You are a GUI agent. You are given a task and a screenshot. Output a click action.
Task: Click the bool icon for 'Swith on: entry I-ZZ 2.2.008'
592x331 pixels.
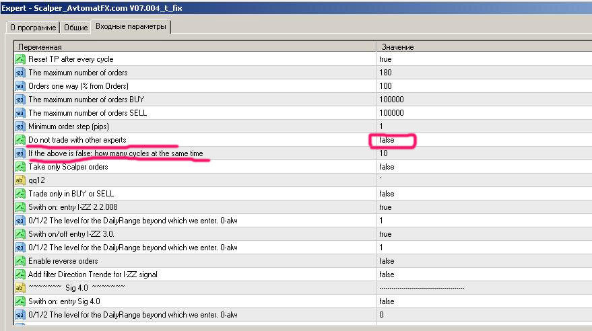coord(20,207)
